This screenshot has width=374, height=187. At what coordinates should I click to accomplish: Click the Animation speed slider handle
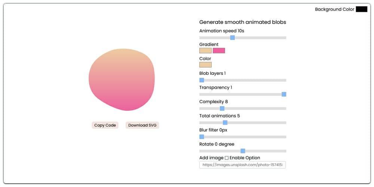[x=232, y=38]
